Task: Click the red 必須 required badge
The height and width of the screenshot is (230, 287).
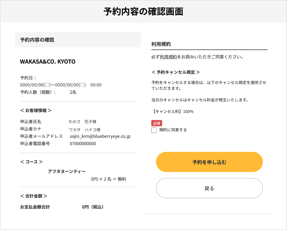Action: (x=156, y=123)
